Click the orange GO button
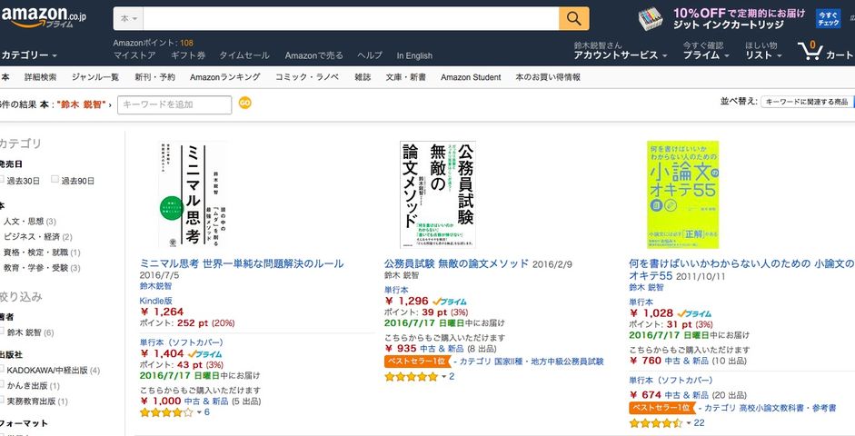This screenshot has width=855, height=436. click(x=244, y=103)
